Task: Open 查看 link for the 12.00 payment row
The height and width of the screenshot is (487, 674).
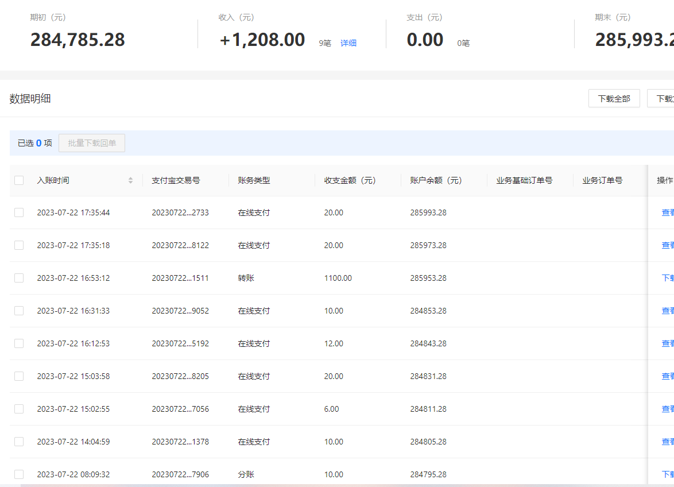Action: tap(668, 343)
